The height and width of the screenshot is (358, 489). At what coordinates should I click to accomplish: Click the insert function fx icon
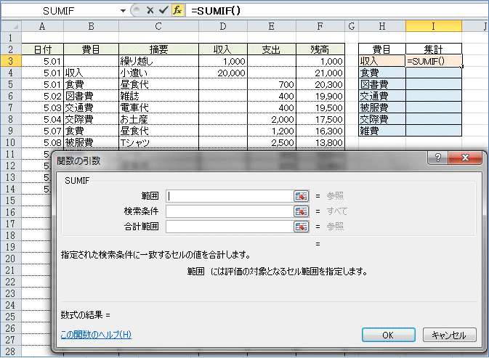click(177, 11)
